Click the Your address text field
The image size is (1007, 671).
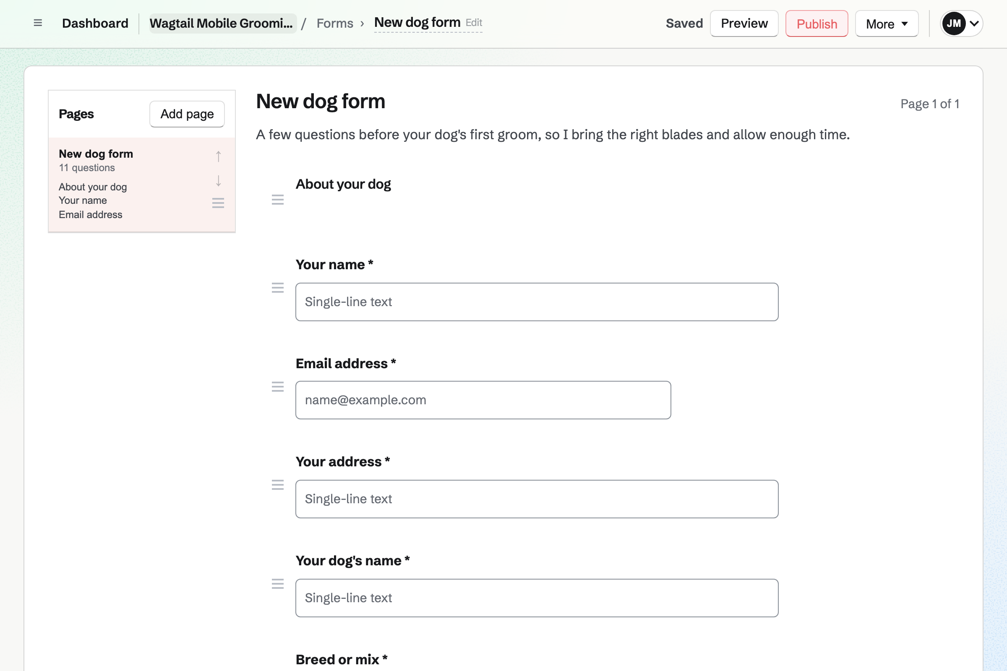(537, 499)
